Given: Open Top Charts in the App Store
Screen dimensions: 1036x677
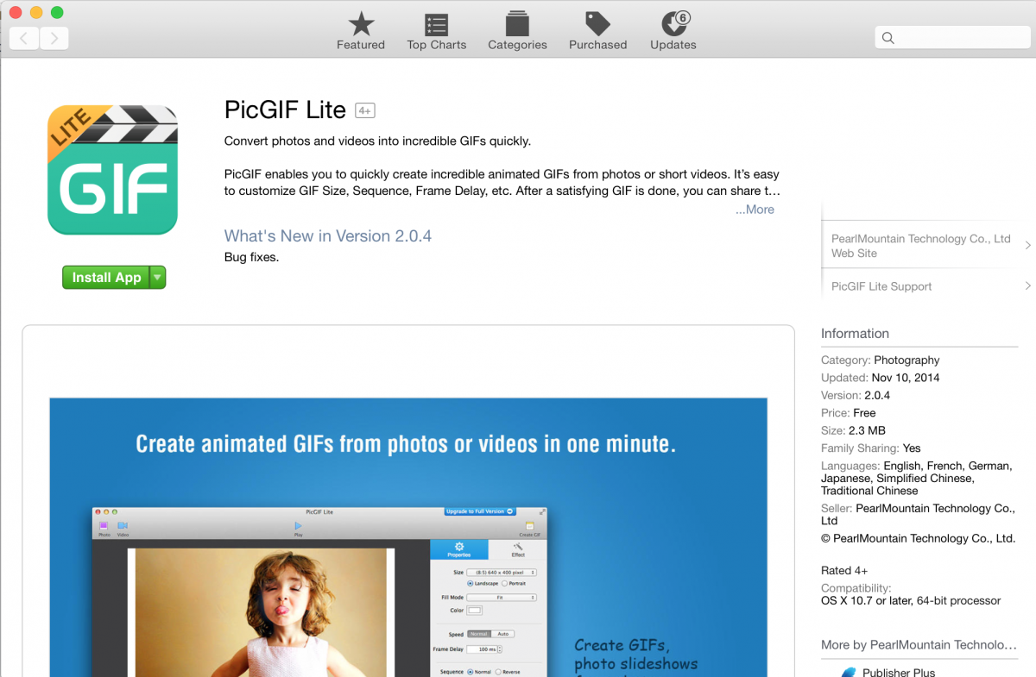Looking at the screenshot, I should (x=436, y=26).
